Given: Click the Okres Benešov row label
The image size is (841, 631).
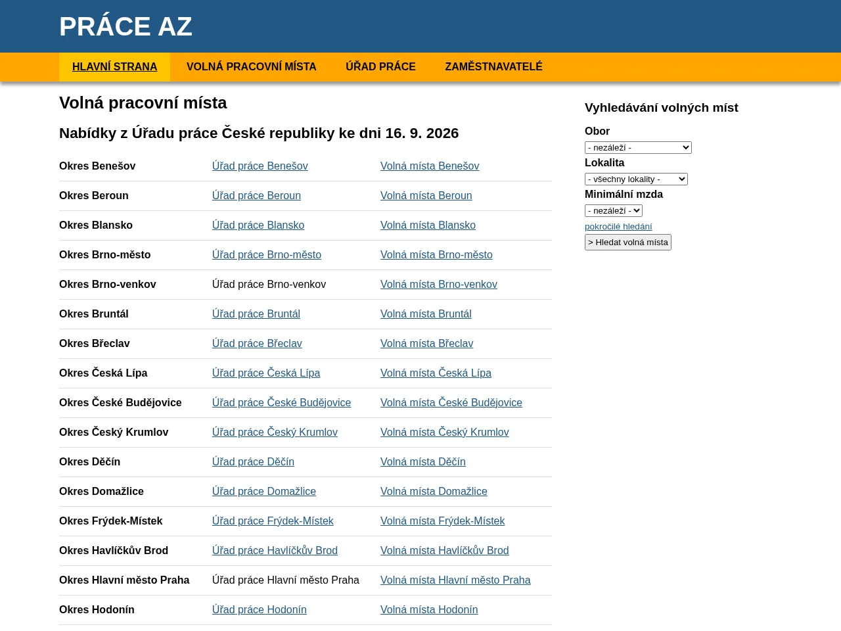Looking at the screenshot, I should [97, 166].
